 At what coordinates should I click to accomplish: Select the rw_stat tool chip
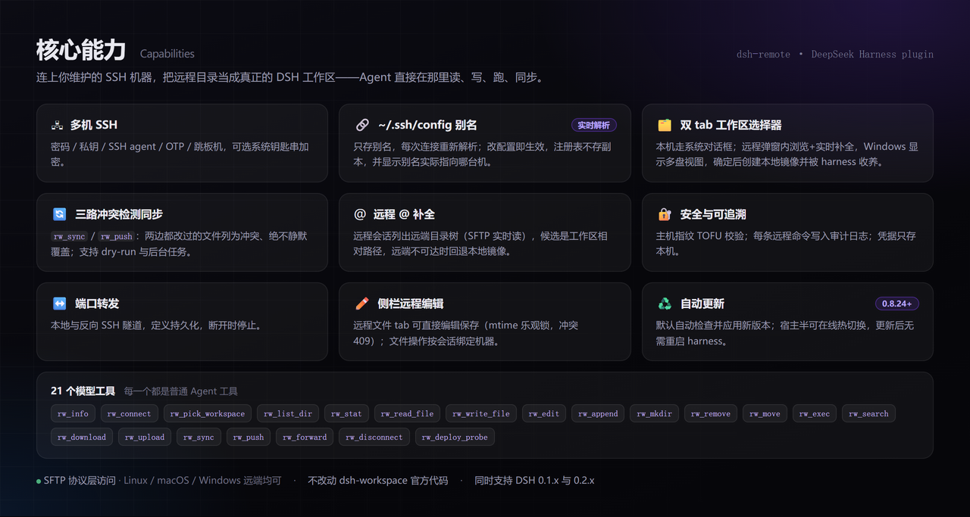(346, 413)
